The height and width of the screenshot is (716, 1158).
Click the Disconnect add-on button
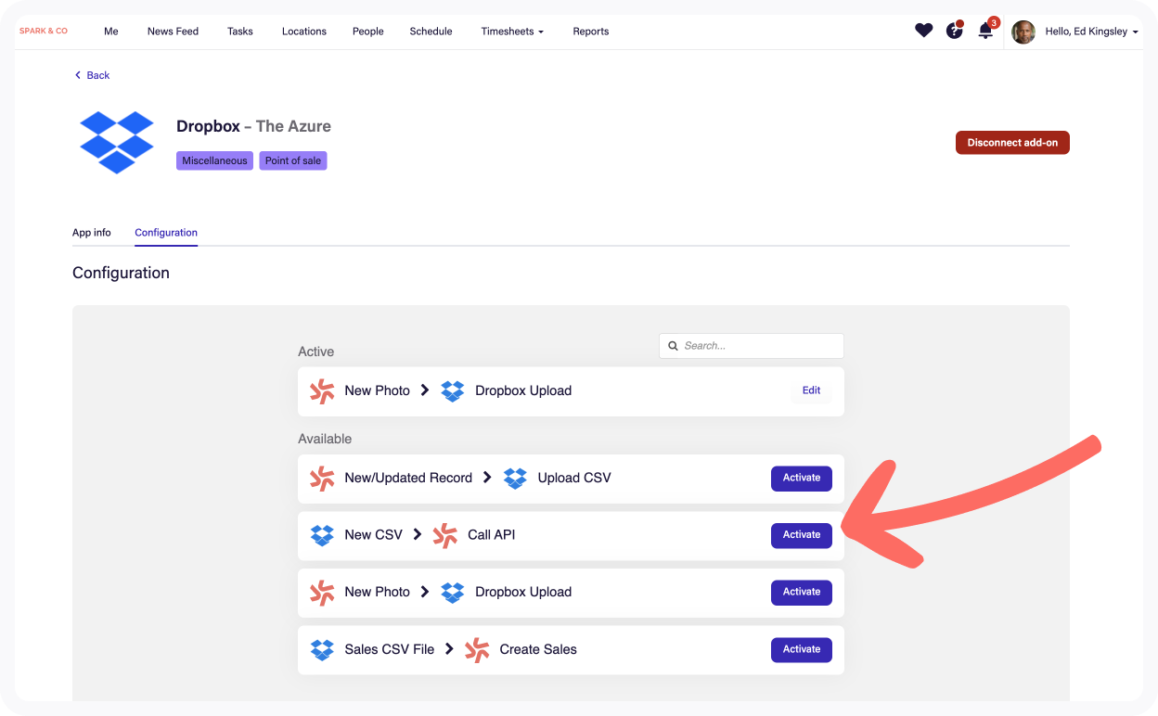tap(1012, 143)
